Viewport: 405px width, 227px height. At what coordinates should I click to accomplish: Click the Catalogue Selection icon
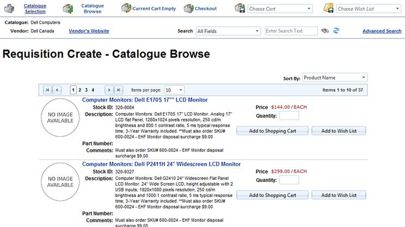click(x=10, y=9)
